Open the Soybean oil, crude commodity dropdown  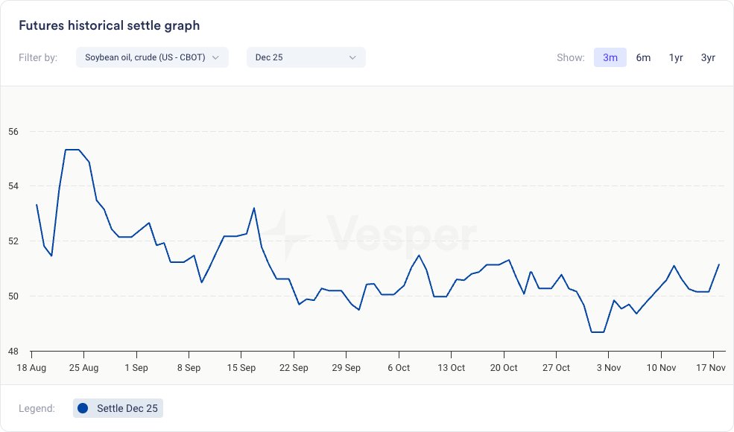click(x=151, y=57)
